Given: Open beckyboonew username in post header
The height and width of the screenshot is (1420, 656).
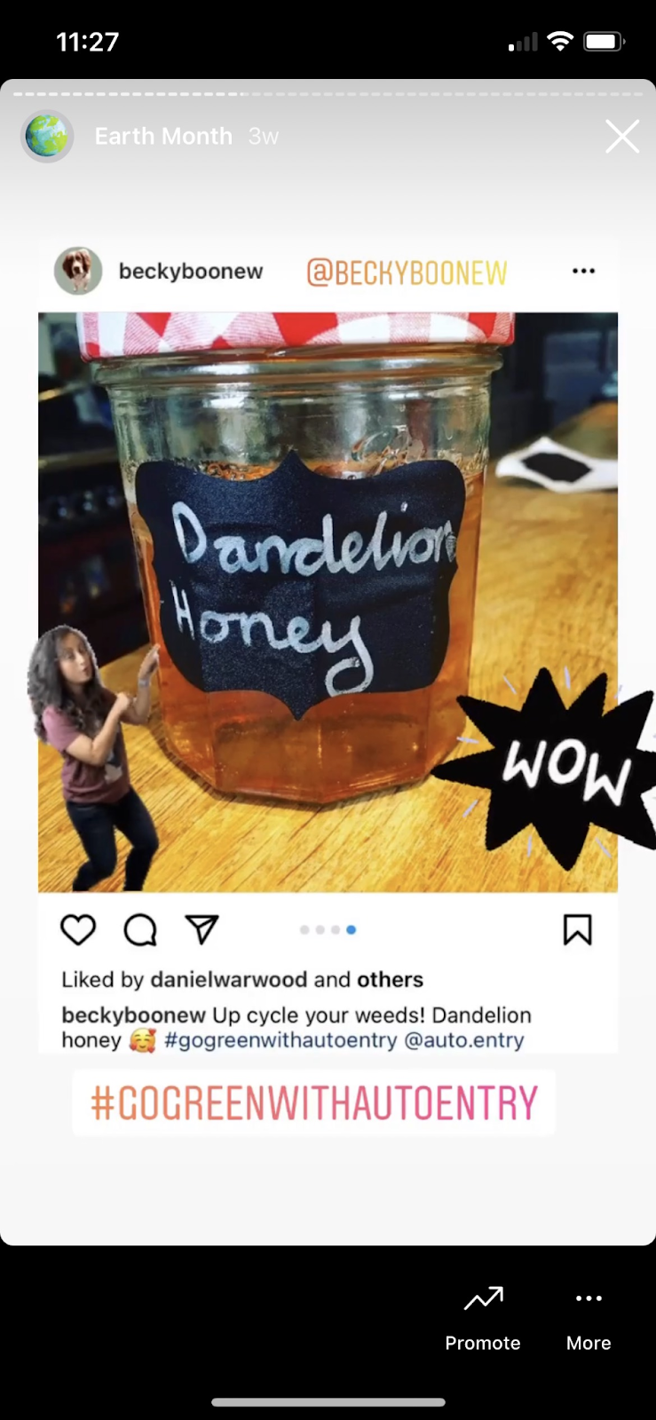Looking at the screenshot, I should click(191, 271).
